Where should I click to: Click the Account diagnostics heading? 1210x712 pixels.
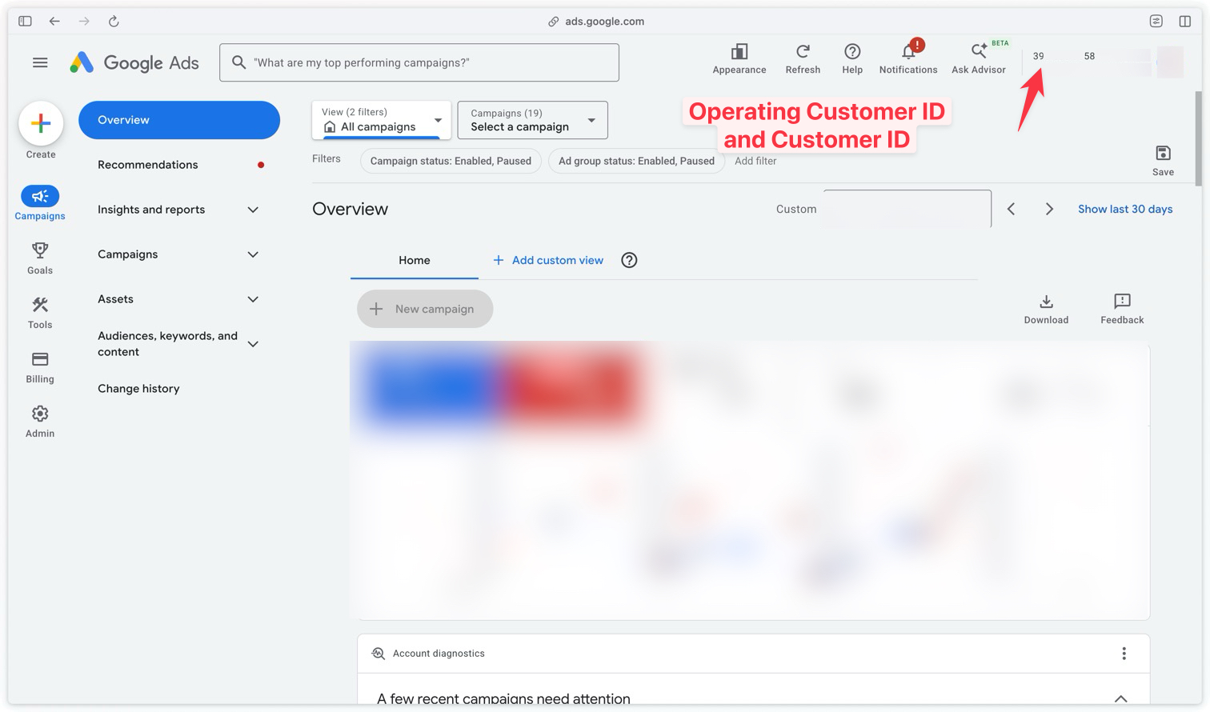439,654
